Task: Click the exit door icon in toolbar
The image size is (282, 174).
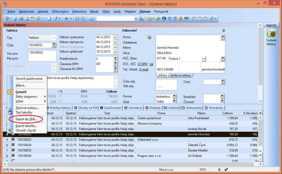Action: 8,19
